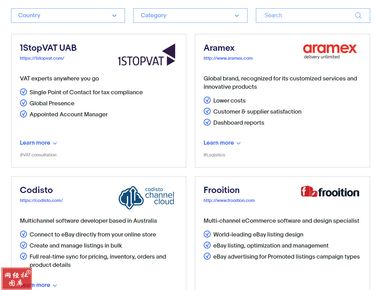Click the search magnifier icon
Screen dimensions: 375x290
coord(358,16)
